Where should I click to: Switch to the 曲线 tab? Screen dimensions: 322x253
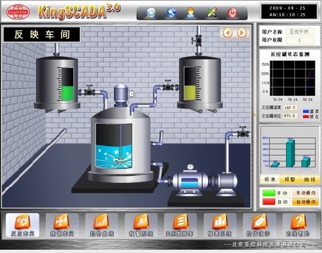click(310, 180)
